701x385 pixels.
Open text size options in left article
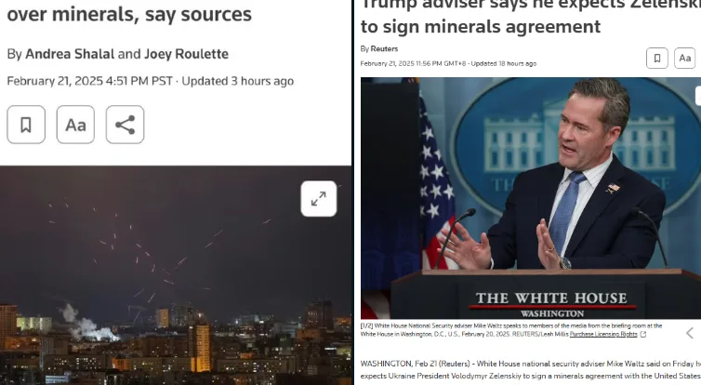click(x=75, y=125)
